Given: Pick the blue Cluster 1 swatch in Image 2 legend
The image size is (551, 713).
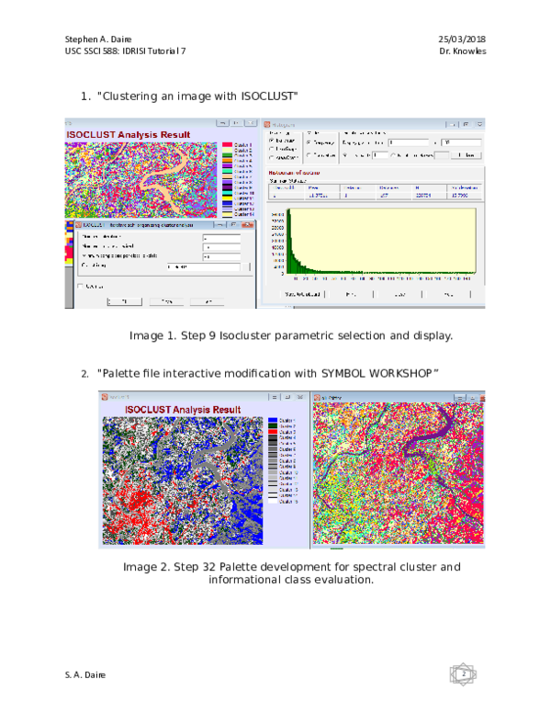Looking at the screenshot, I should tap(271, 420).
